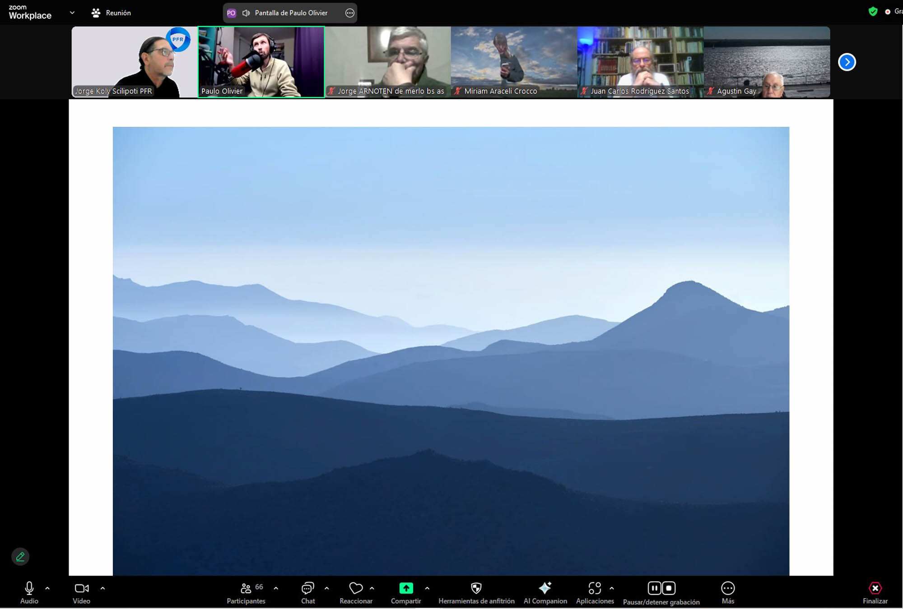
Task: Open the Chat panel
Action: tap(308, 592)
